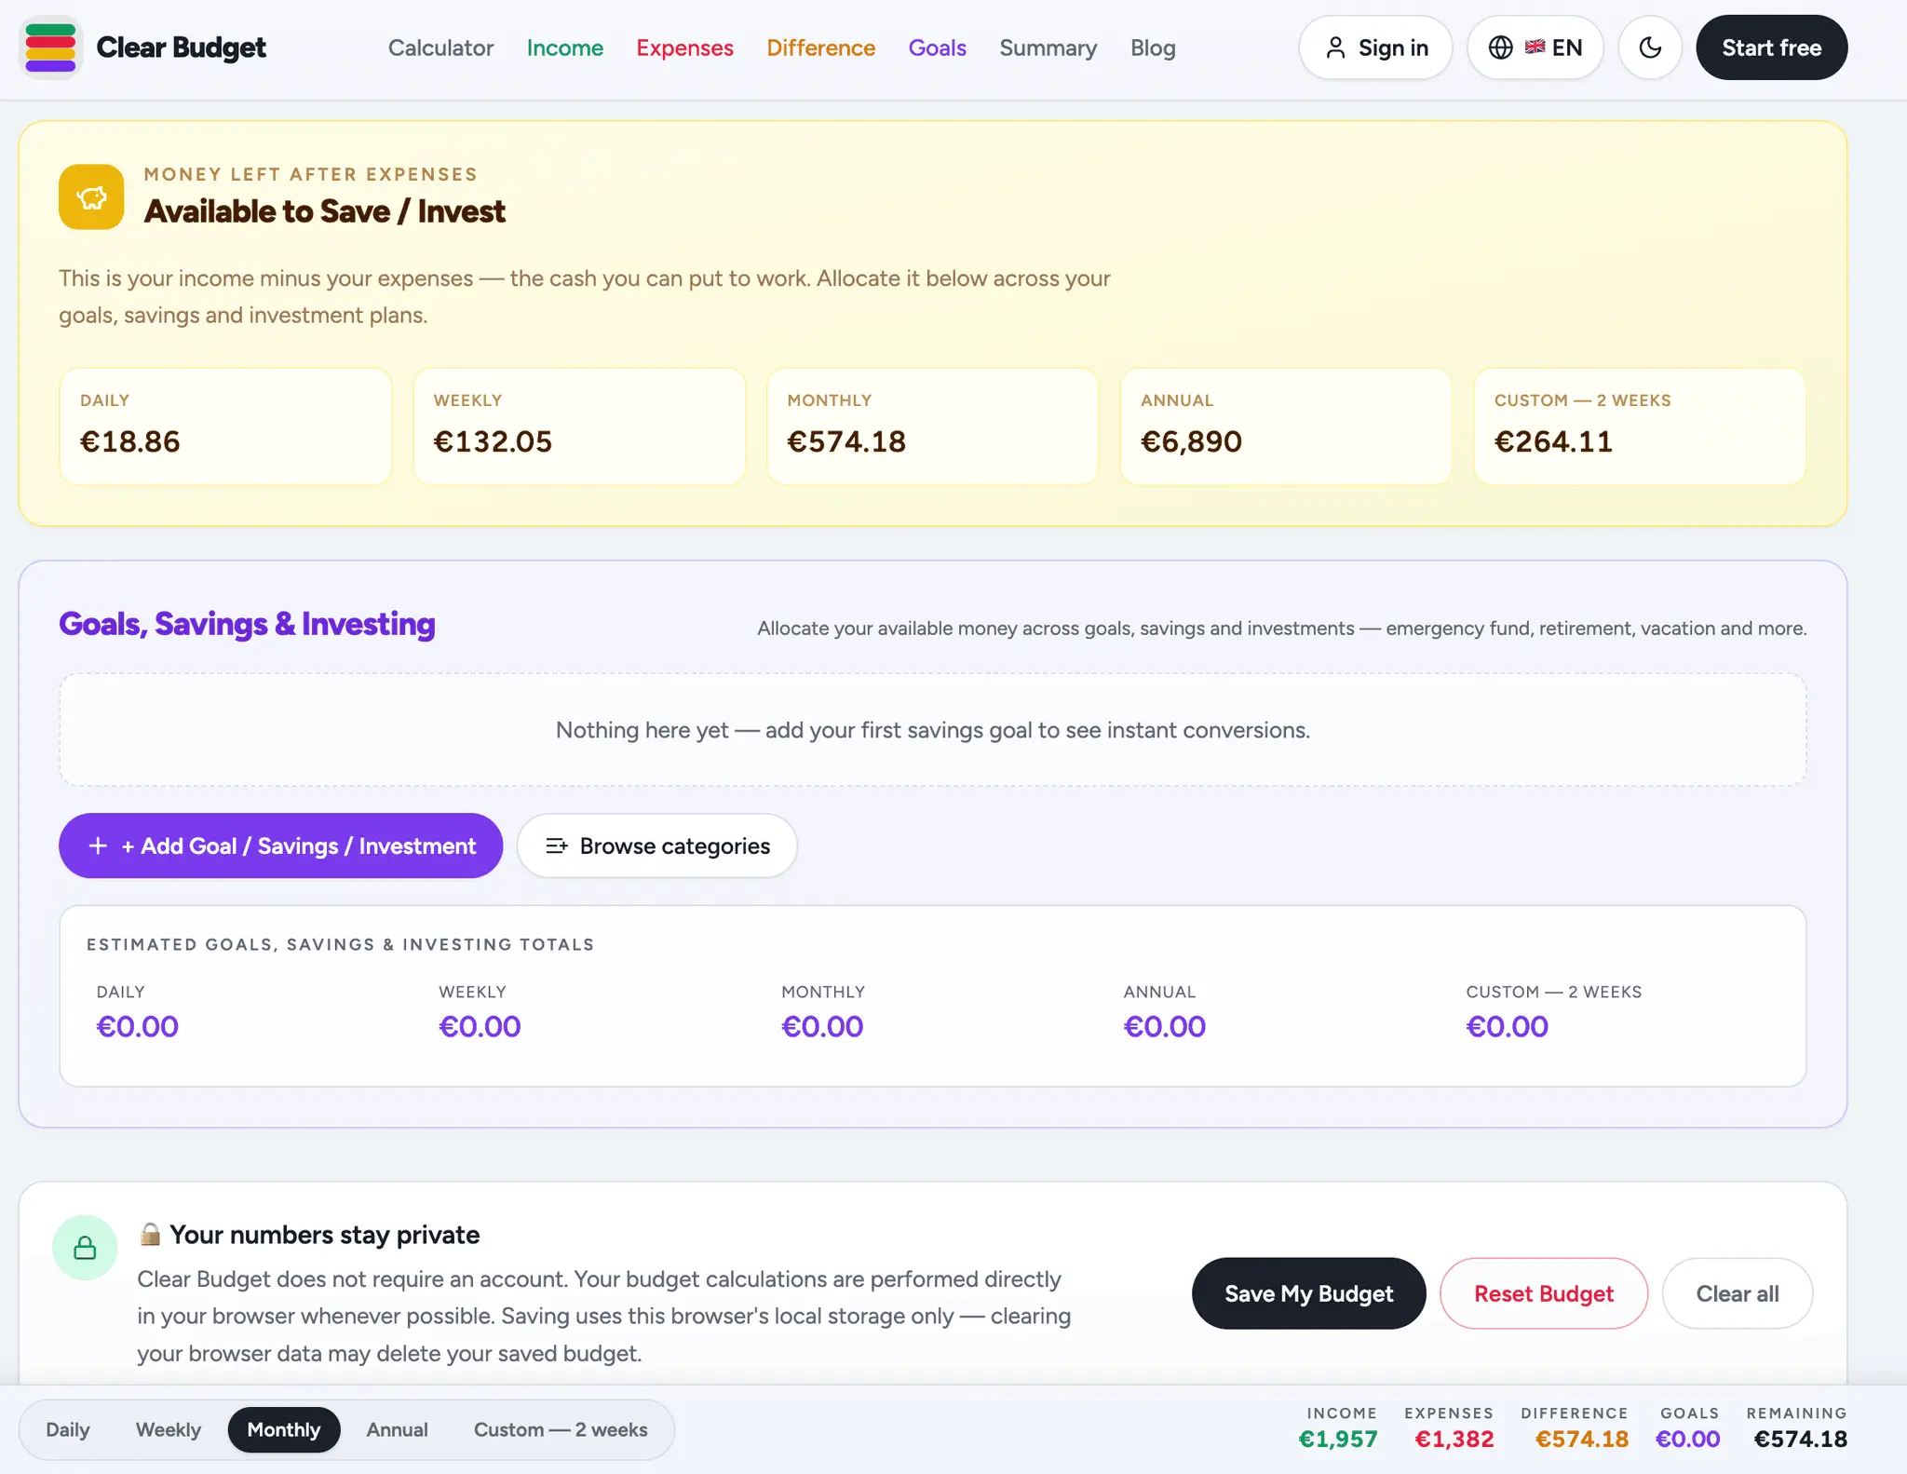Open the Difference nav link

tap(820, 47)
